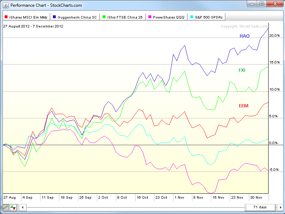The image size is (285, 214).
Task: Close the Performance Chart window
Action: tap(275, 4)
